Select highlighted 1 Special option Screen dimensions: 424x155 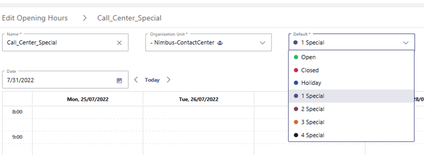point(351,96)
